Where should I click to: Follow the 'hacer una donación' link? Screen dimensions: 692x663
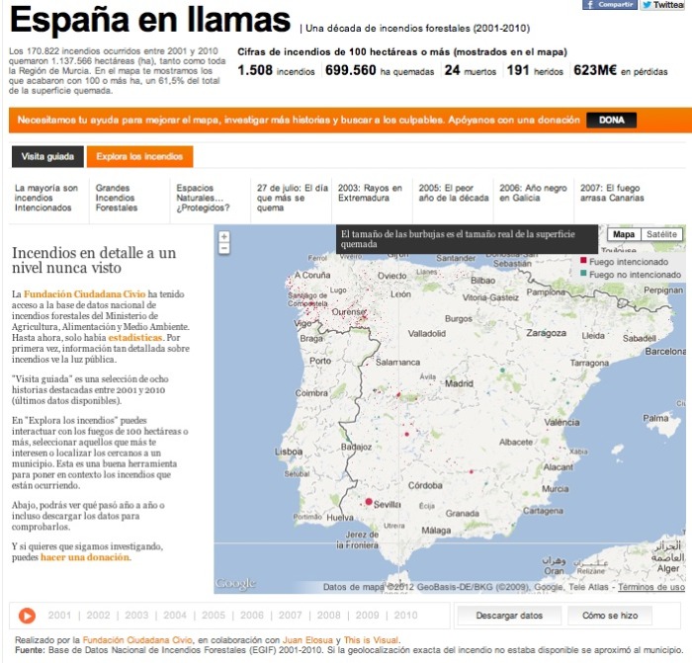click(85, 557)
